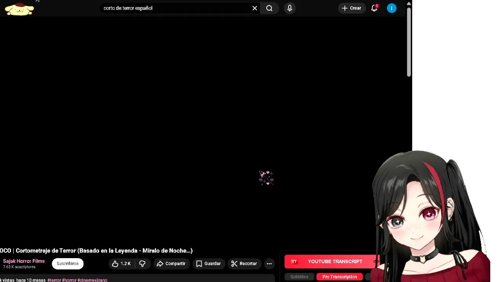Open the #horror hashtag
The image size is (502, 282).
pos(69,280)
